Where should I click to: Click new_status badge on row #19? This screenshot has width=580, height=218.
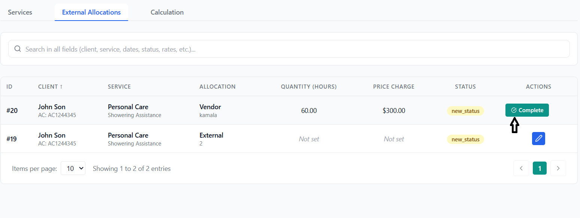coord(465,139)
